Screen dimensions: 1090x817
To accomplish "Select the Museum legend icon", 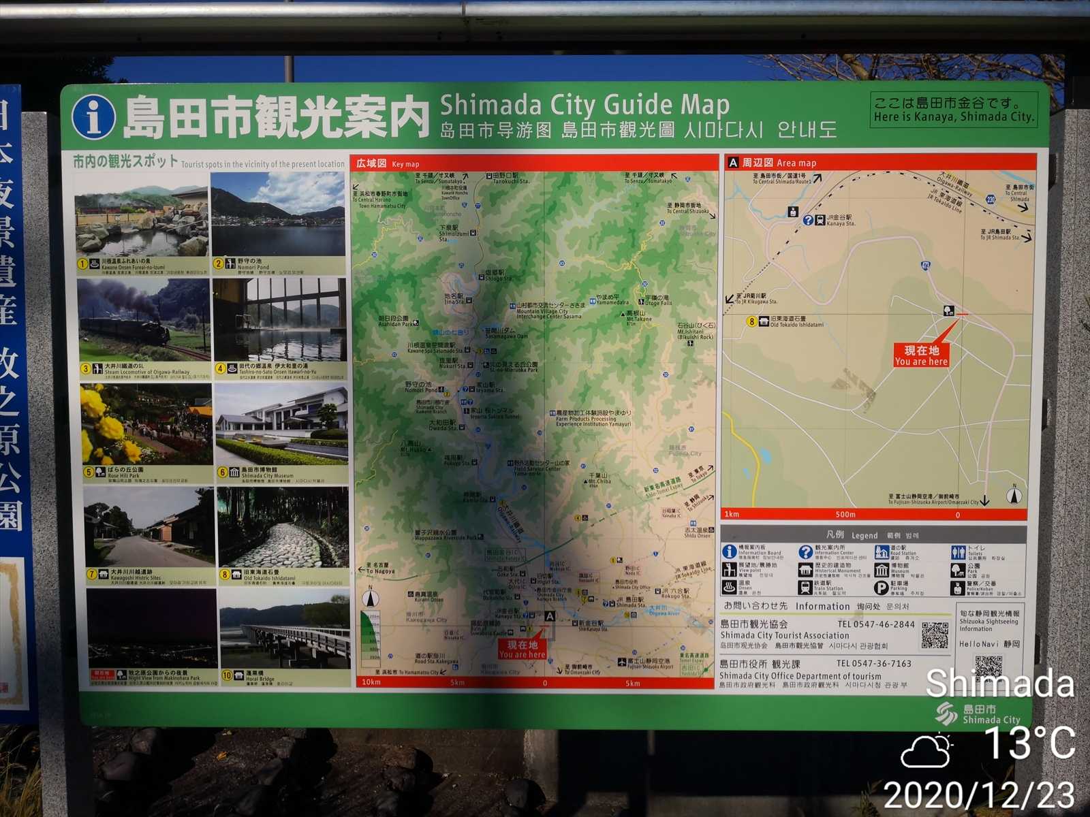I will (882, 570).
